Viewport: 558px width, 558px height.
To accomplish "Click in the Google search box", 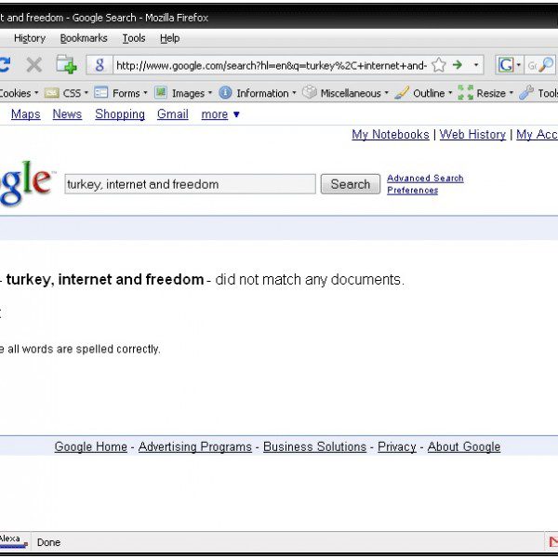I will coord(190,184).
